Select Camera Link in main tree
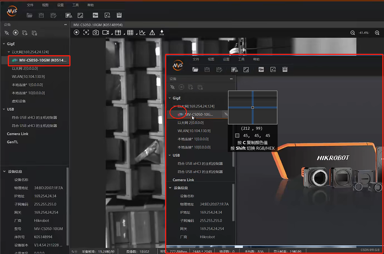 (18, 134)
